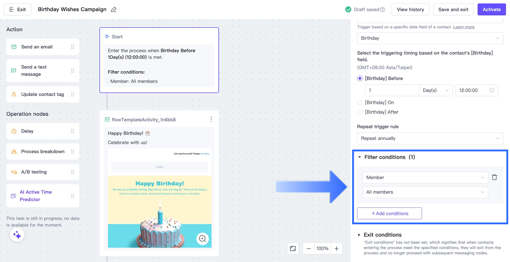Choose the [Birthday] After radio option
This screenshot has width=510, height=262.
click(x=360, y=112)
